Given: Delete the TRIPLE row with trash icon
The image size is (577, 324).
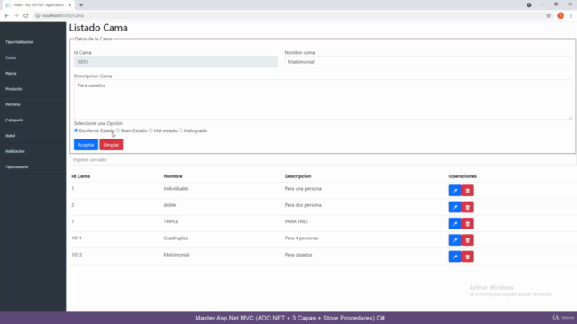Looking at the screenshot, I should 468,224.
